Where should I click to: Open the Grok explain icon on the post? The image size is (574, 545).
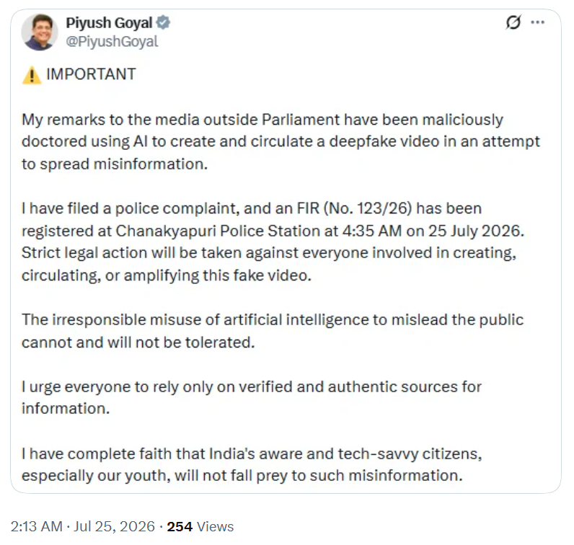513,22
